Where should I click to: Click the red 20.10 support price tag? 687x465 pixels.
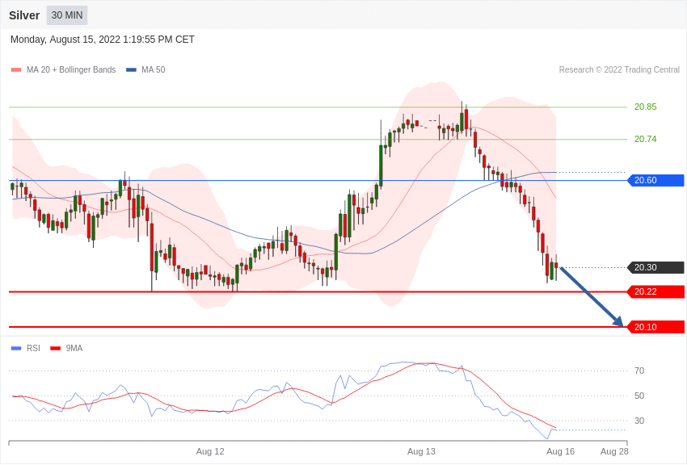click(656, 327)
